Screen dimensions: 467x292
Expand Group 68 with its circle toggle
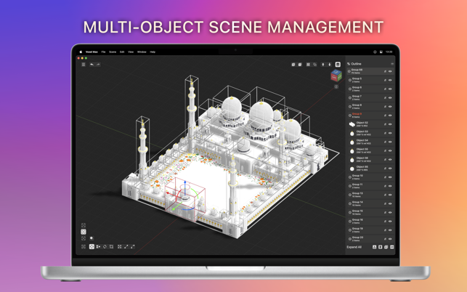349,71
